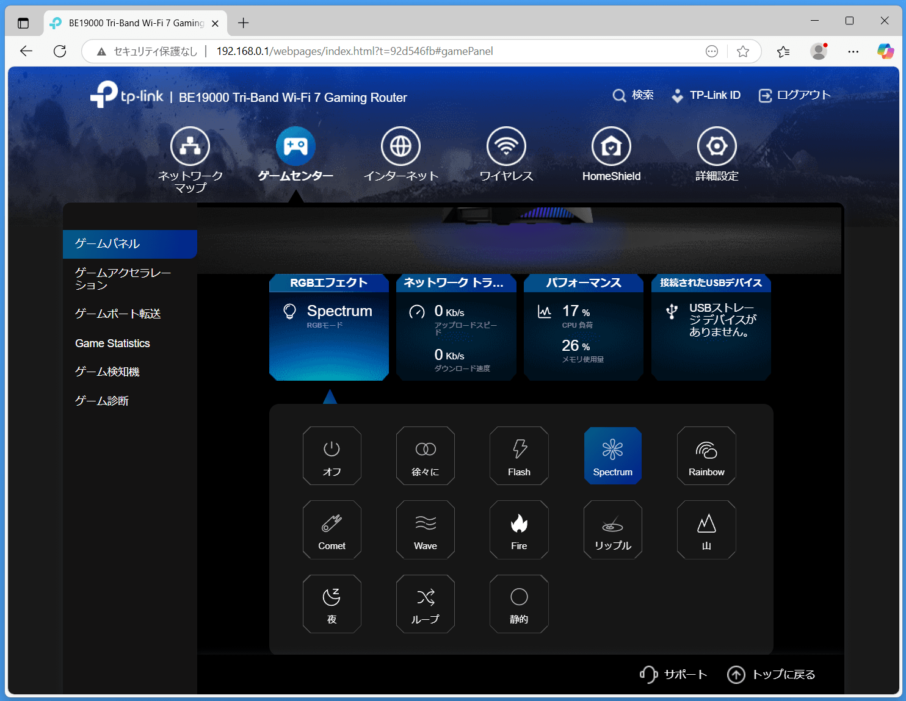
Task: Click the tp-link logo
Action: (x=127, y=95)
